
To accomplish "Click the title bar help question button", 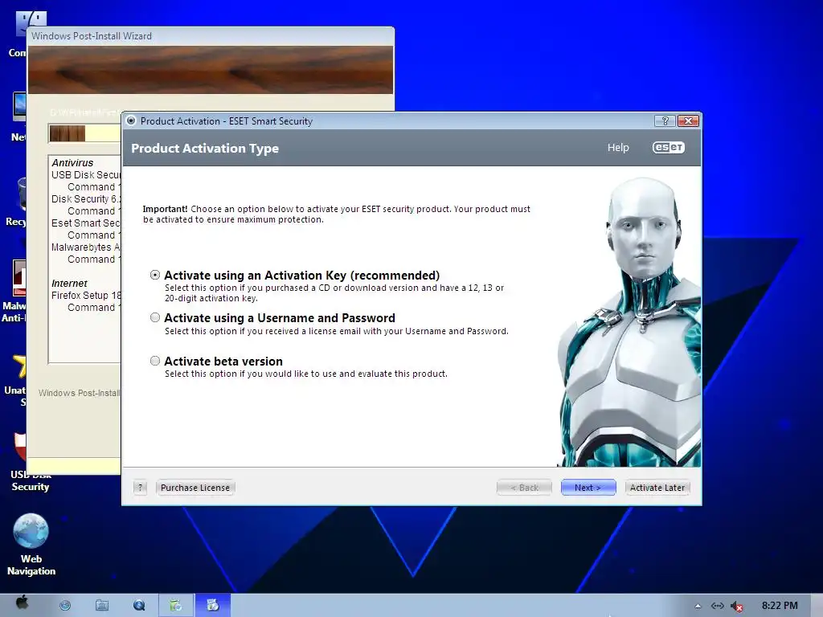I will (x=665, y=121).
